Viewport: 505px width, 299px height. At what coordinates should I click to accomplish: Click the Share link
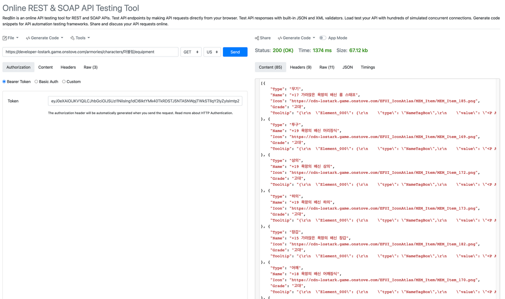point(263,38)
